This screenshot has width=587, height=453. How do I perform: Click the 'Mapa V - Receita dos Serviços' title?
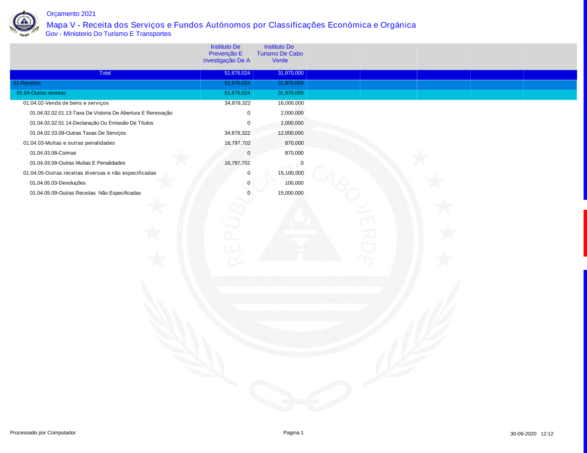coord(231,25)
